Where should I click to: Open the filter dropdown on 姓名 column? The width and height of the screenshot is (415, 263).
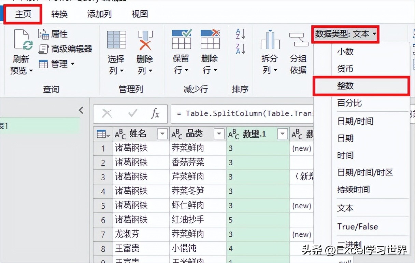[162, 134]
